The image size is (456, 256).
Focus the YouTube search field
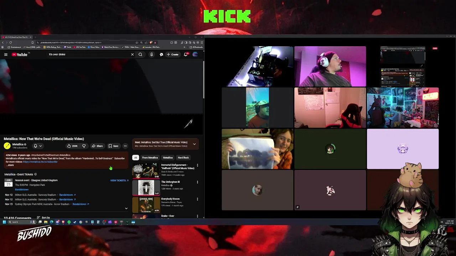coord(89,54)
